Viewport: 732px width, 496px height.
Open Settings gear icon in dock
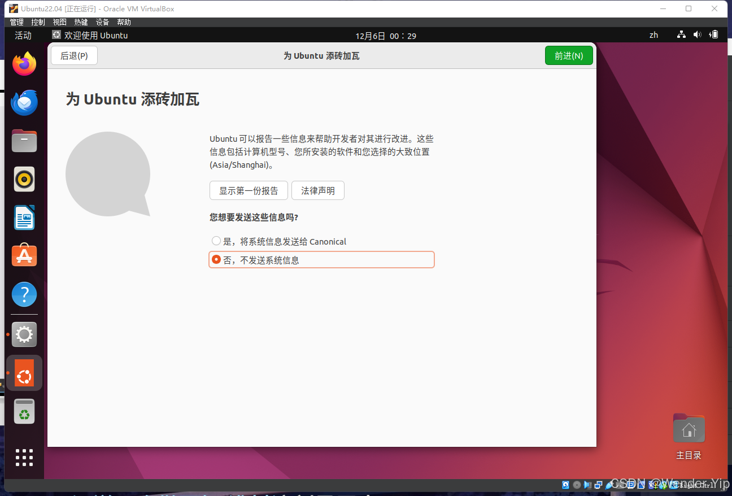24,334
